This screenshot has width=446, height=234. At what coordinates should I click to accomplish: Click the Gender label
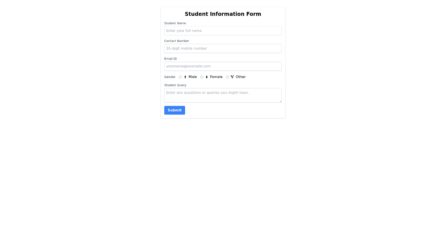(169, 77)
